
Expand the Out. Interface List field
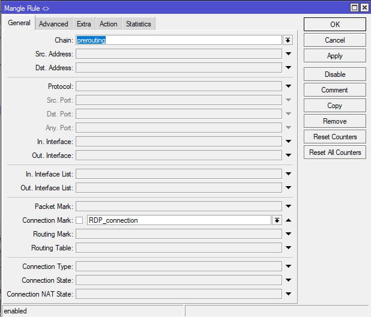coord(288,187)
